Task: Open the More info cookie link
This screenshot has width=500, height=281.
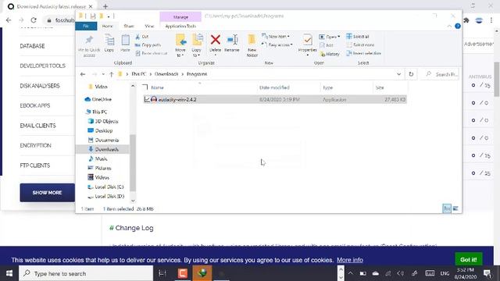Action: click(350, 260)
